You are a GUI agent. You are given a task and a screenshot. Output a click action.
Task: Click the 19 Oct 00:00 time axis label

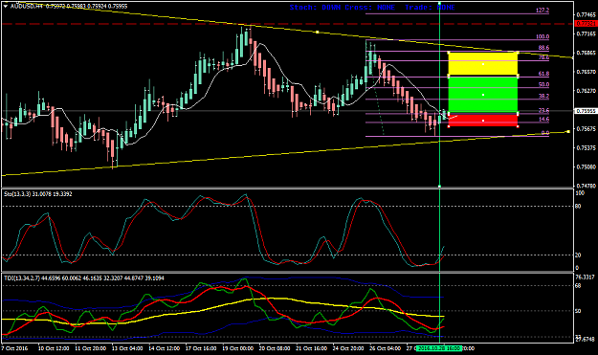click(x=238, y=348)
